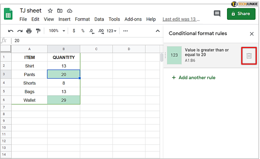Click the Wallet cell
This screenshot has height=159, width=260.
pyautogui.click(x=30, y=100)
